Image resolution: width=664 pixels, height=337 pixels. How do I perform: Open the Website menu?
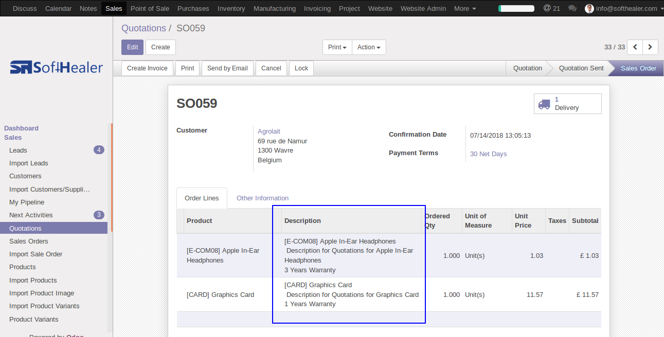coord(381,9)
